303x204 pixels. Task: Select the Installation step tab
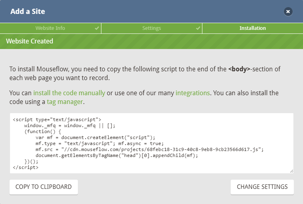point(253,28)
